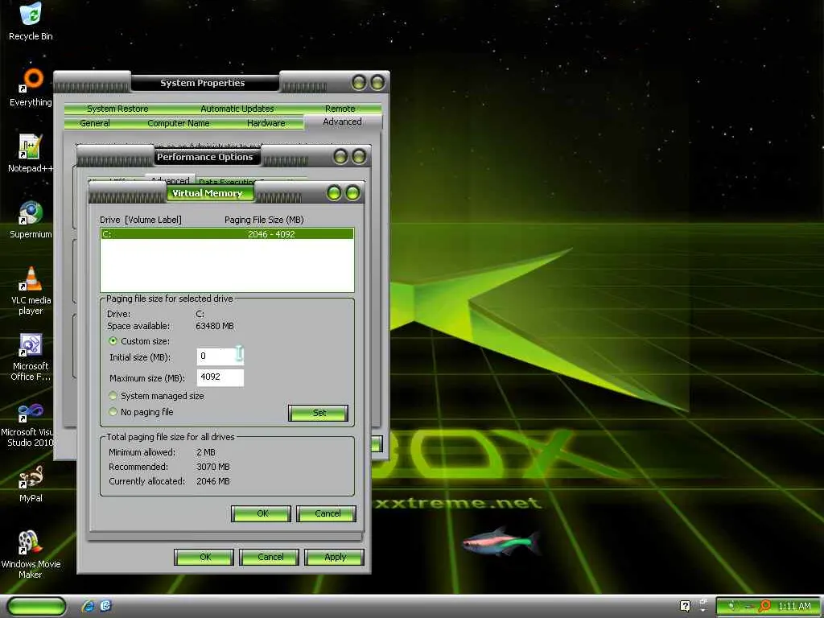Click OK in Performance Options window
The image size is (824, 618).
tap(204, 557)
